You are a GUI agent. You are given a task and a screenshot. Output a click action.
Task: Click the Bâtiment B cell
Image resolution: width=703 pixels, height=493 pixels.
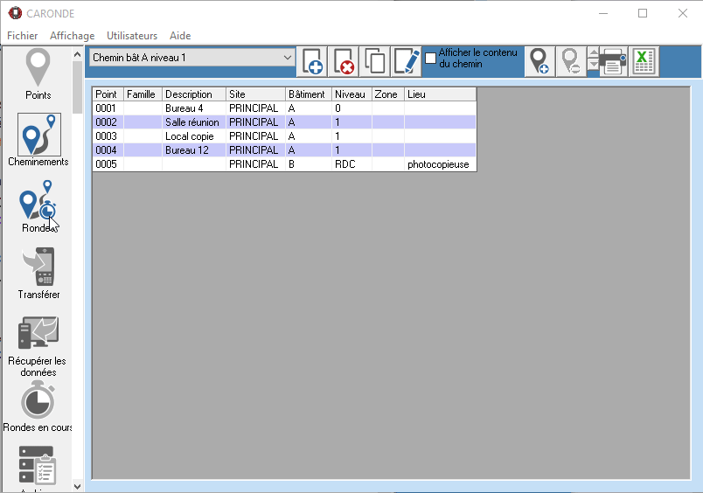click(309, 164)
